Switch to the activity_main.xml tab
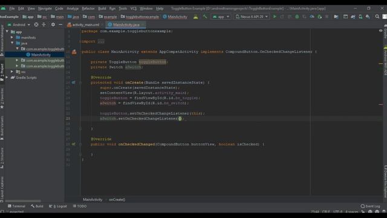 click(x=85, y=25)
